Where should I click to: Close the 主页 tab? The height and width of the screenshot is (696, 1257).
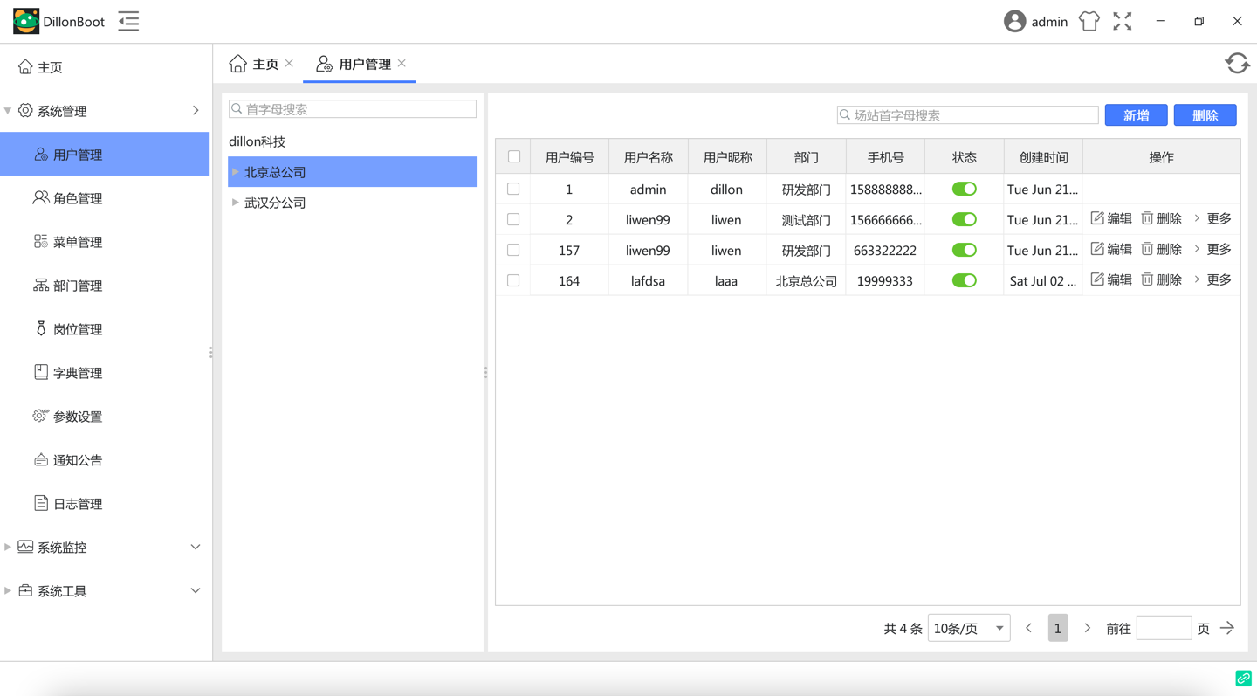click(x=289, y=63)
